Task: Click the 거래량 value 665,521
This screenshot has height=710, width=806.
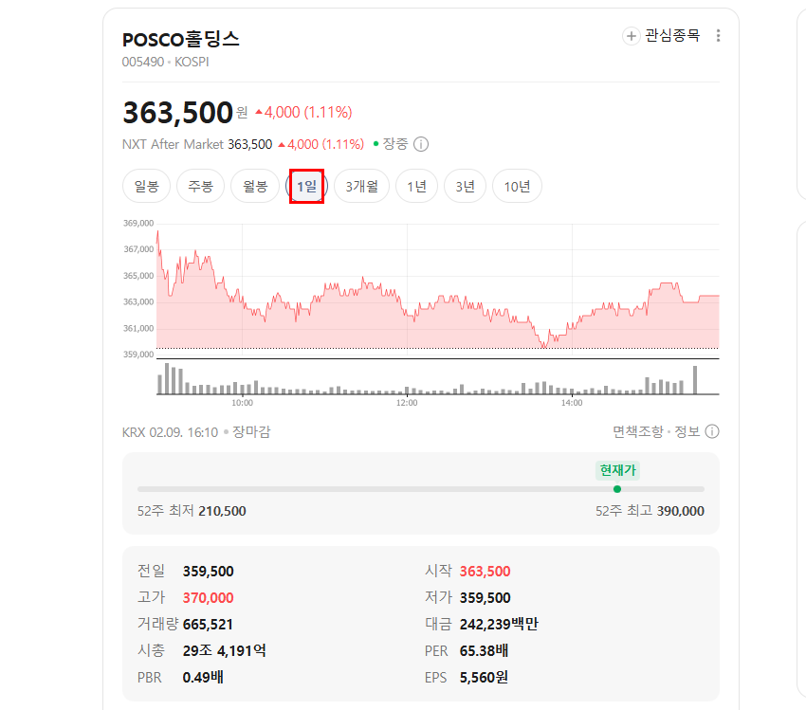Action: pyautogui.click(x=208, y=624)
